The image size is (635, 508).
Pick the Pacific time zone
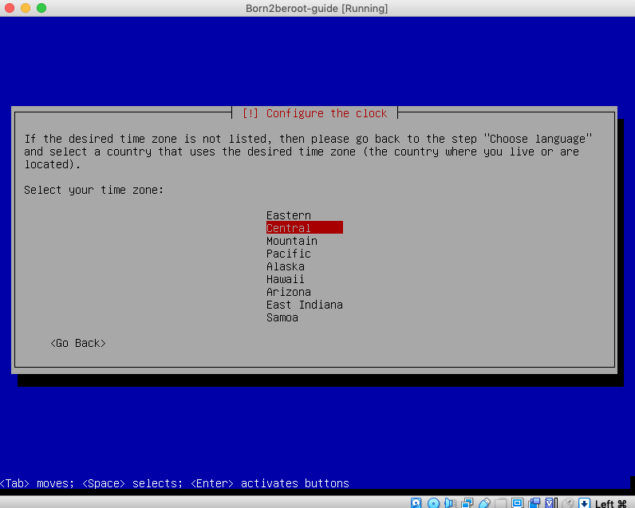coord(288,254)
